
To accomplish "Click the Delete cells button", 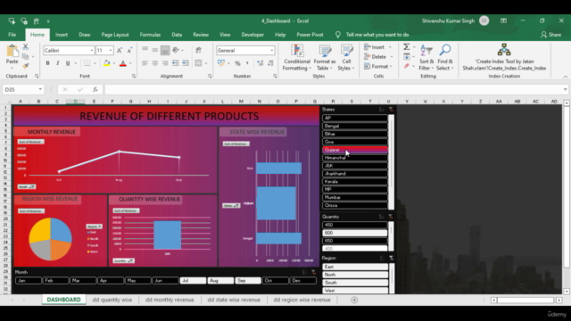I will coord(376,57).
